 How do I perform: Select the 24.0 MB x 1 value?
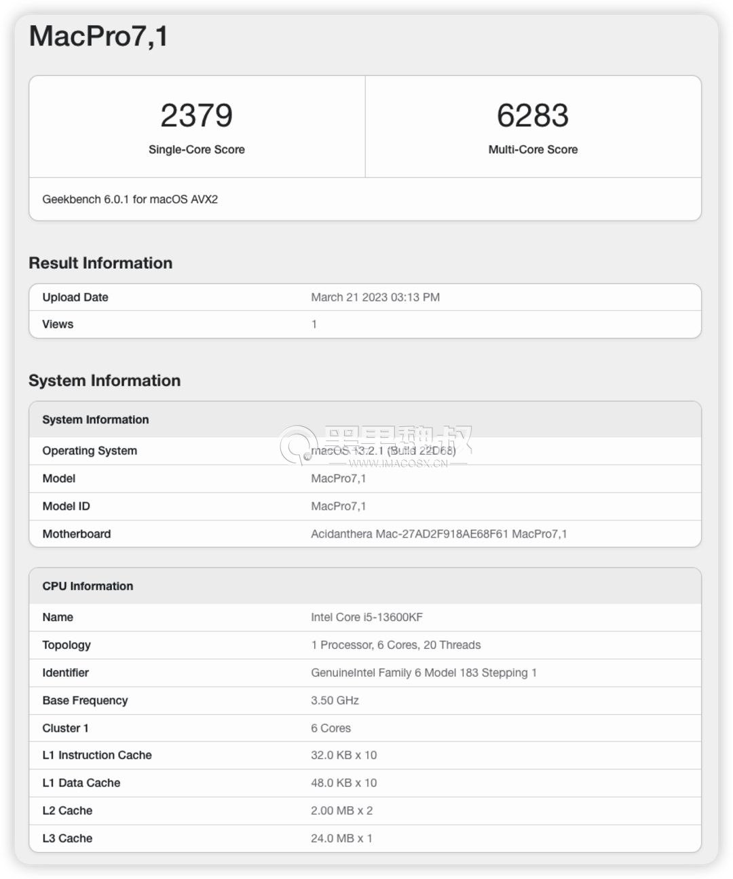pos(342,839)
